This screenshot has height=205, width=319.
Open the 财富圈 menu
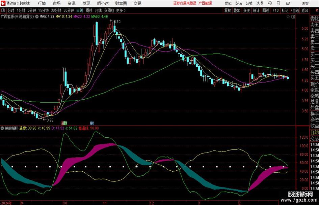[121, 3]
